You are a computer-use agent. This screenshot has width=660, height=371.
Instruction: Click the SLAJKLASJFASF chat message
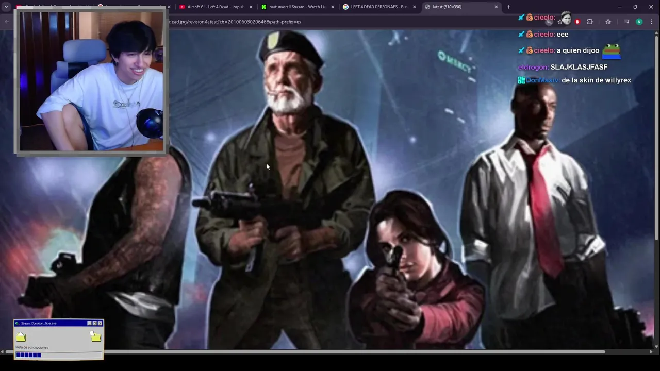[x=579, y=67]
